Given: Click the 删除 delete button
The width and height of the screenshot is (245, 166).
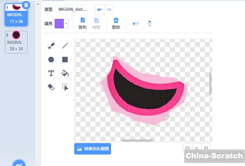Looking at the screenshot, I should pyautogui.click(x=116, y=23).
